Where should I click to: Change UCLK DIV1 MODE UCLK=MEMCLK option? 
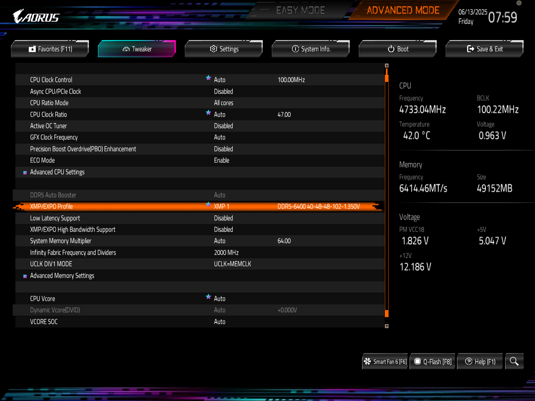click(232, 264)
